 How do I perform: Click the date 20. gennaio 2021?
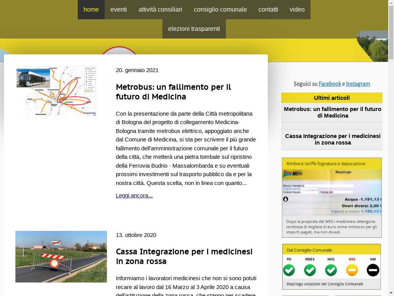point(137,70)
